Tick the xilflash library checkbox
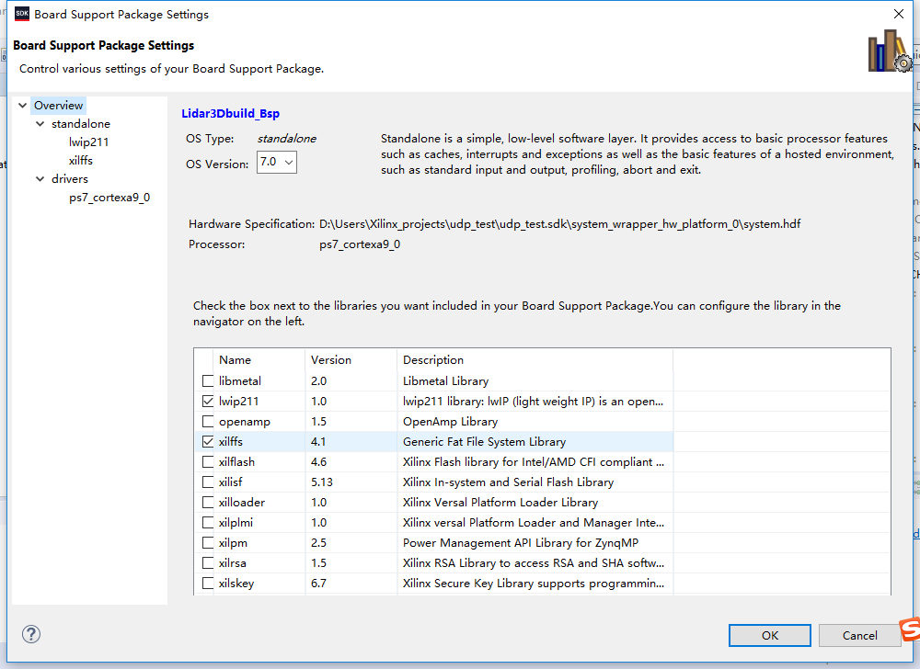 208,462
